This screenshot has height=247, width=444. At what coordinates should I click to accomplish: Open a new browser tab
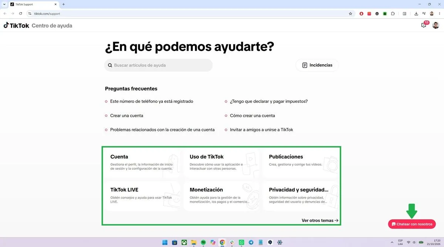63,4
